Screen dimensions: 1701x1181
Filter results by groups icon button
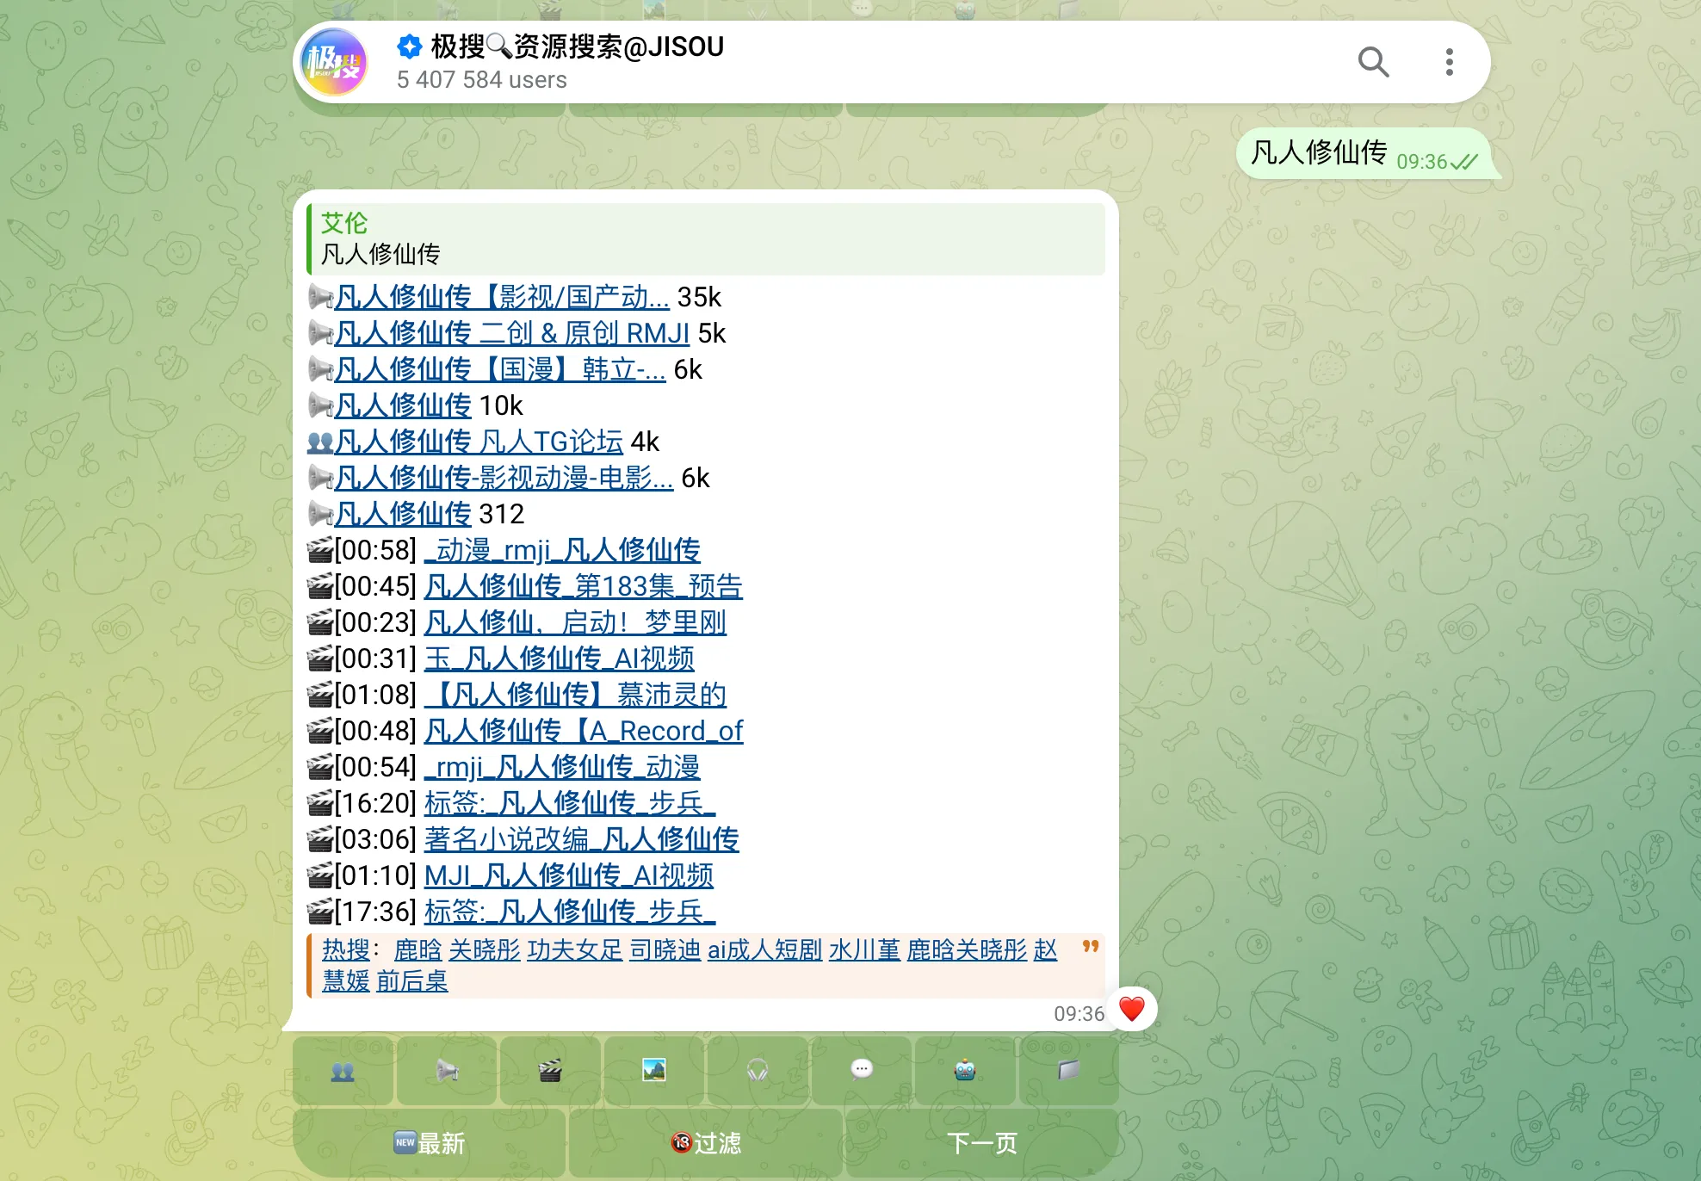pos(343,1071)
